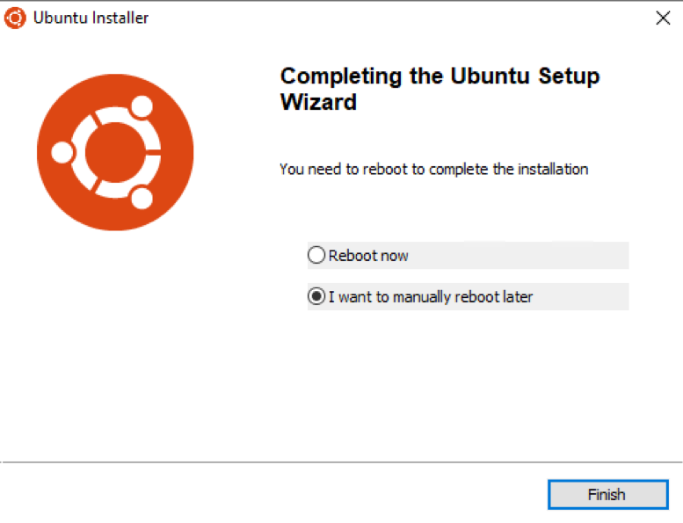Select the manually reboot later radio button
Image resolution: width=683 pixels, height=523 pixels.
[x=316, y=296]
